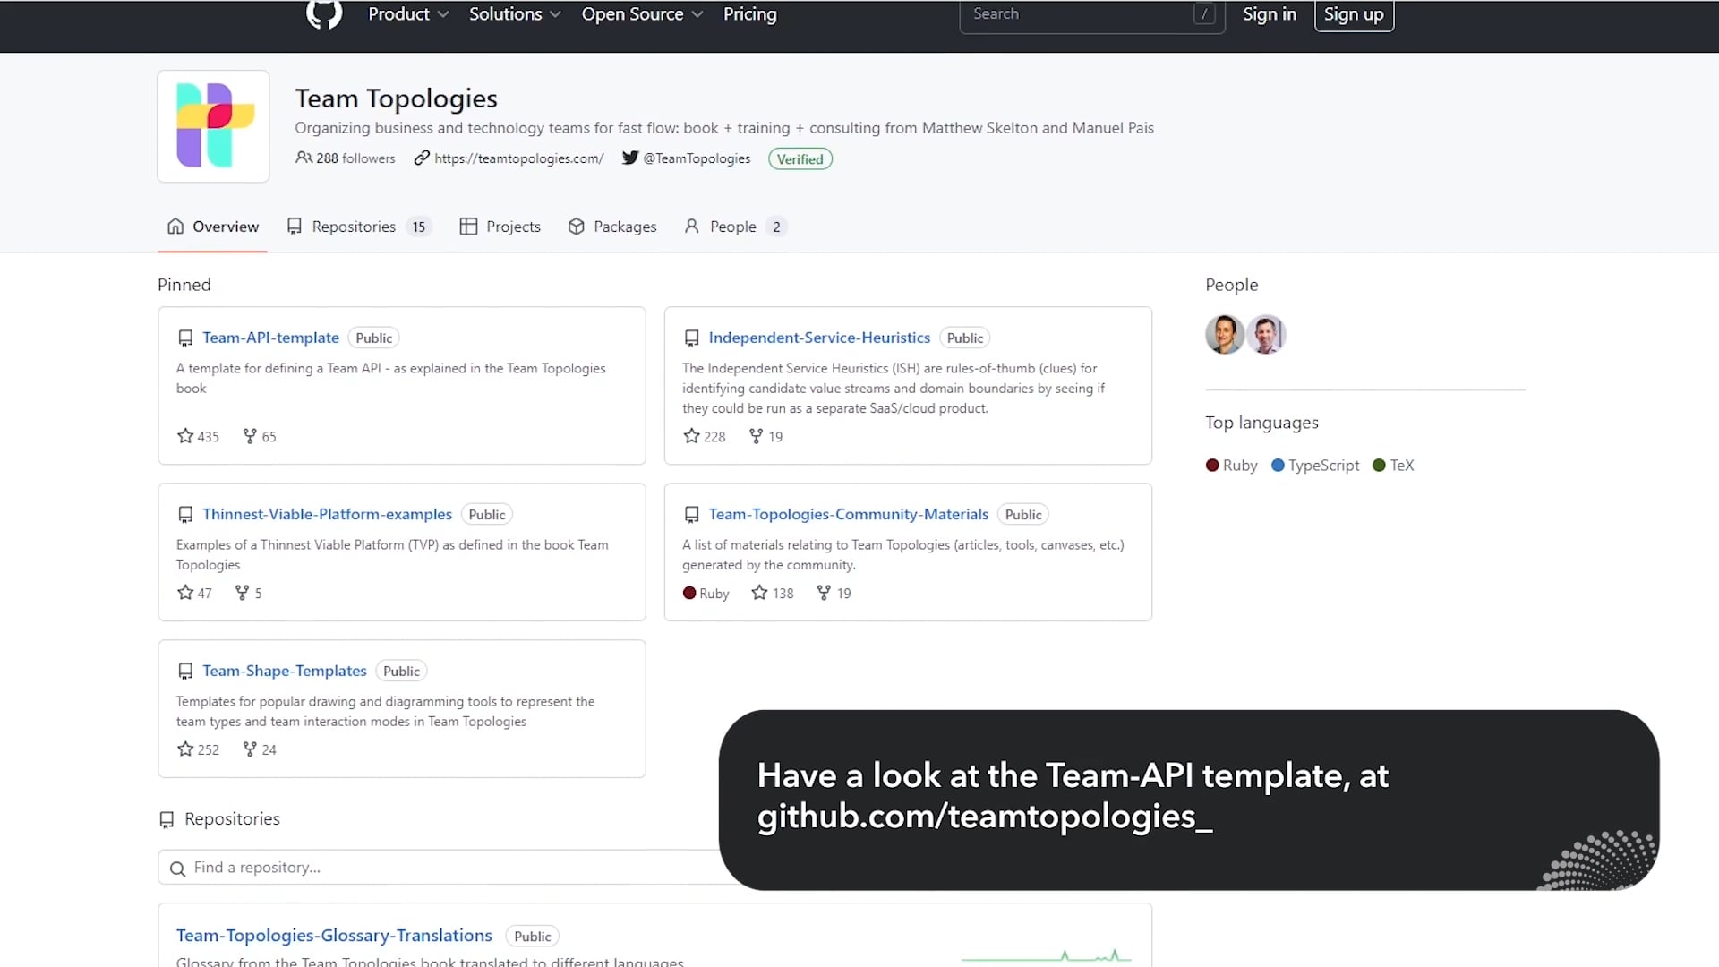This screenshot has width=1719, height=967.
Task: Open the GitHub logo home link
Action: (x=324, y=14)
